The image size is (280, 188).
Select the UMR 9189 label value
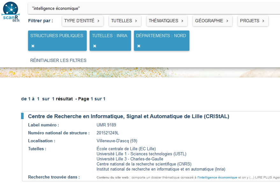pyautogui.click(x=106, y=125)
